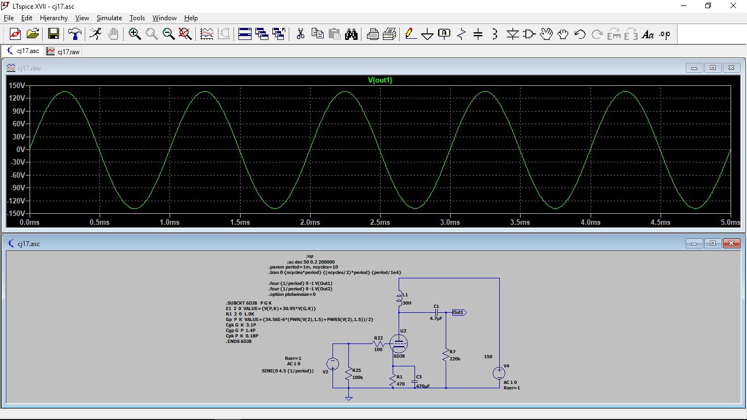Click the Zoom to Fit icon
This screenshot has height=420, width=747.
tap(185, 34)
